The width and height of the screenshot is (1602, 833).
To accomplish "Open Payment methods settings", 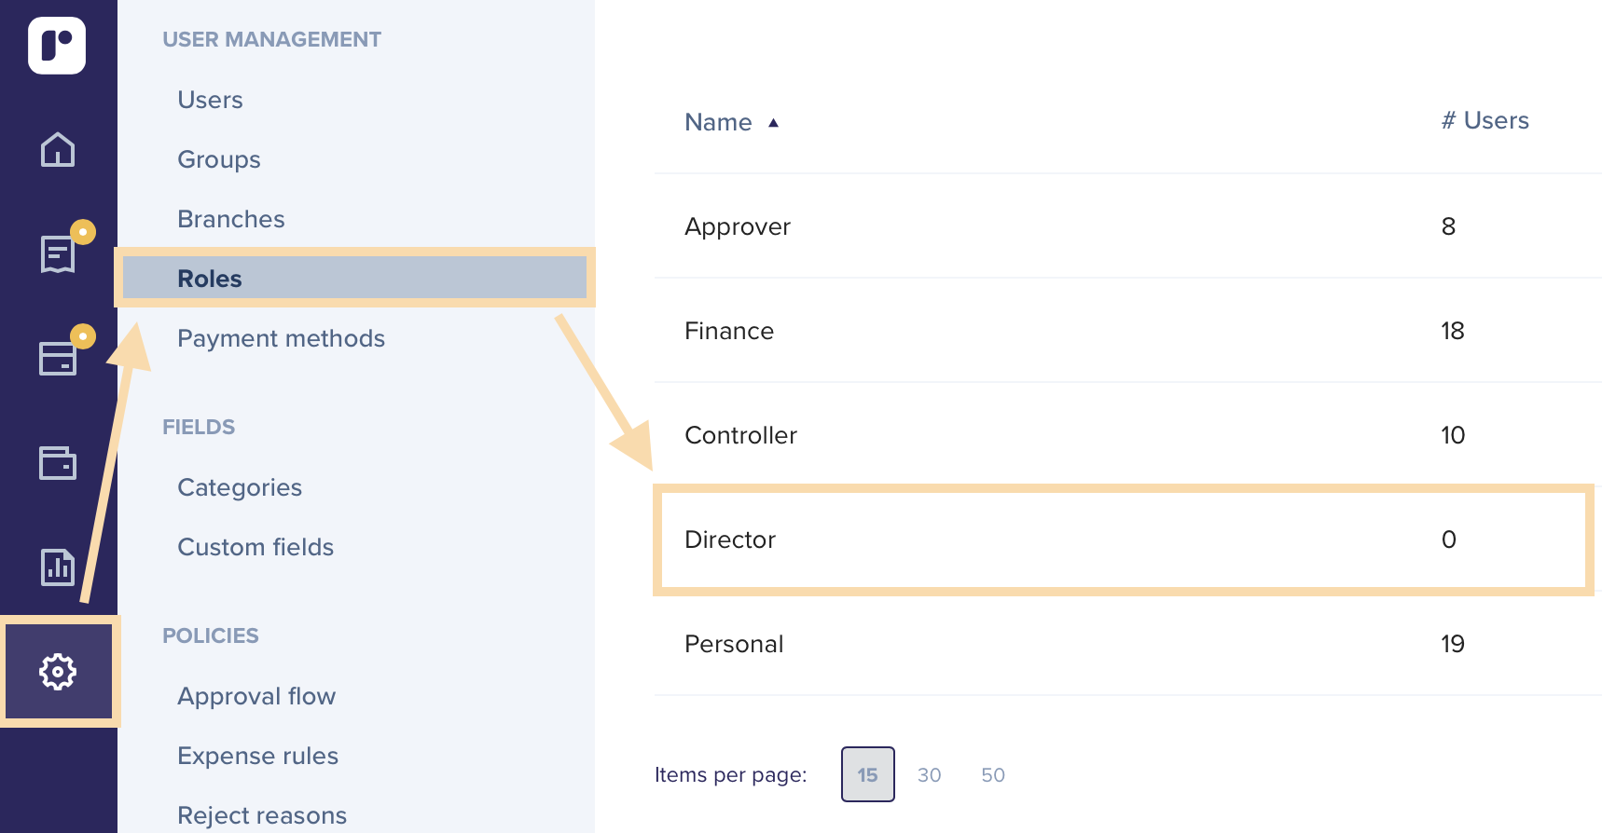I will click(282, 338).
